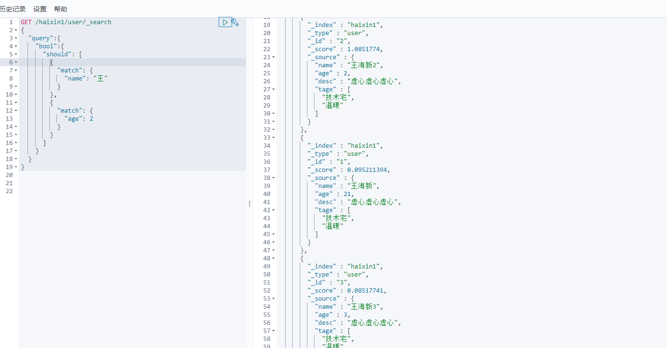
Task: Collapse fold arrow at request line 2
Action: tap(16, 30)
